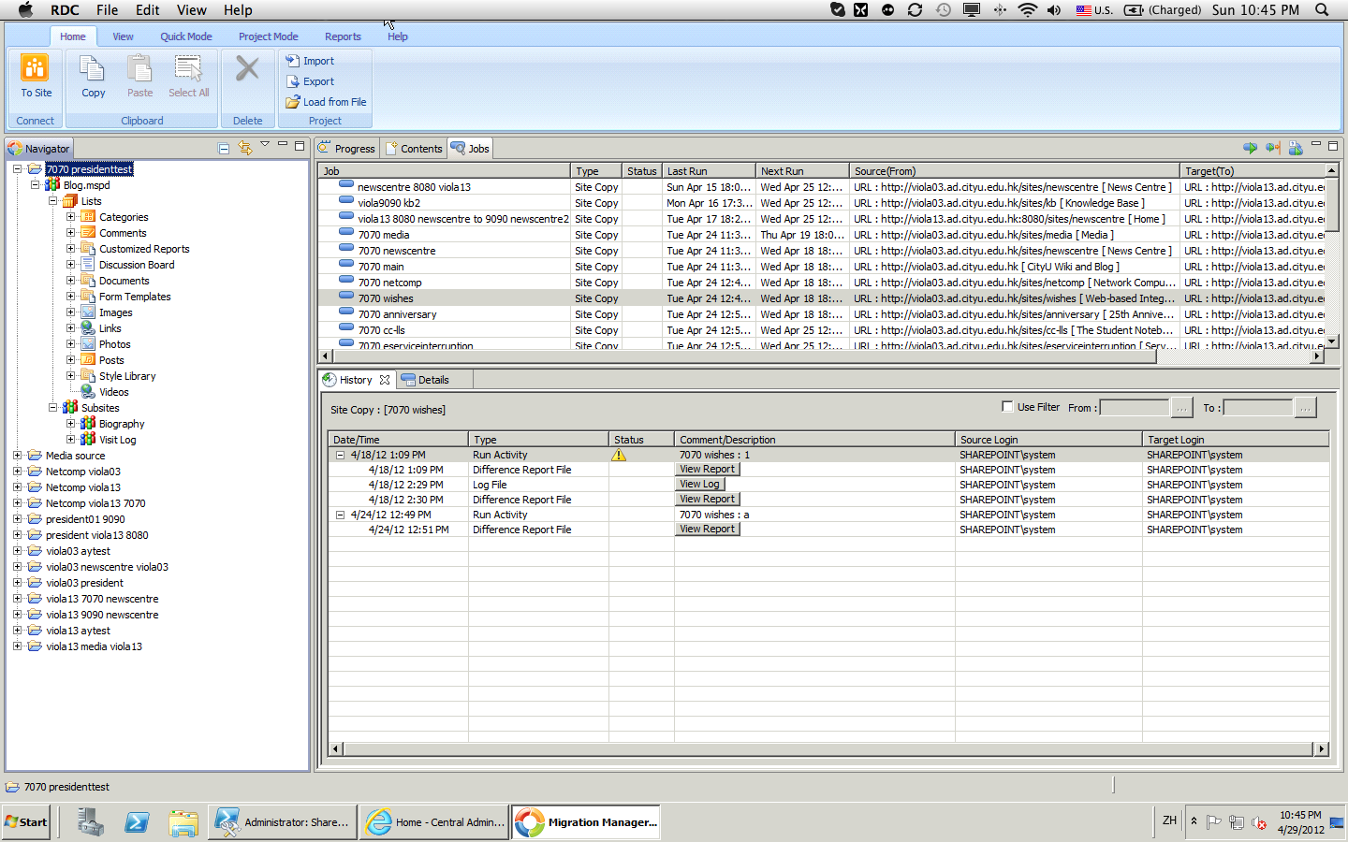Click the To Site connect icon

pos(35,68)
